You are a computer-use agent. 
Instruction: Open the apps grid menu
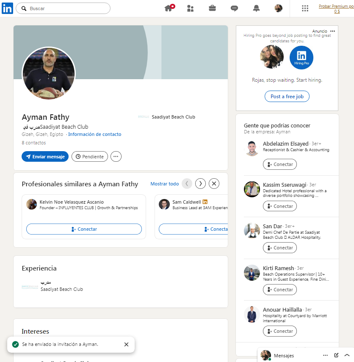tap(305, 8)
